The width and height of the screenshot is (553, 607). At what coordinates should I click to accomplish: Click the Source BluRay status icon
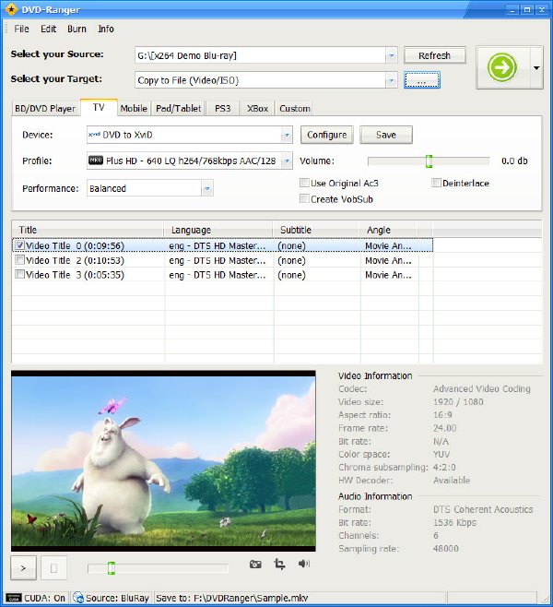click(x=78, y=598)
